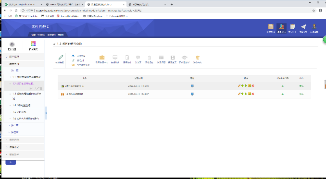Open the first resource item in the list
The height and width of the screenshot is (179, 326).
tap(73, 86)
